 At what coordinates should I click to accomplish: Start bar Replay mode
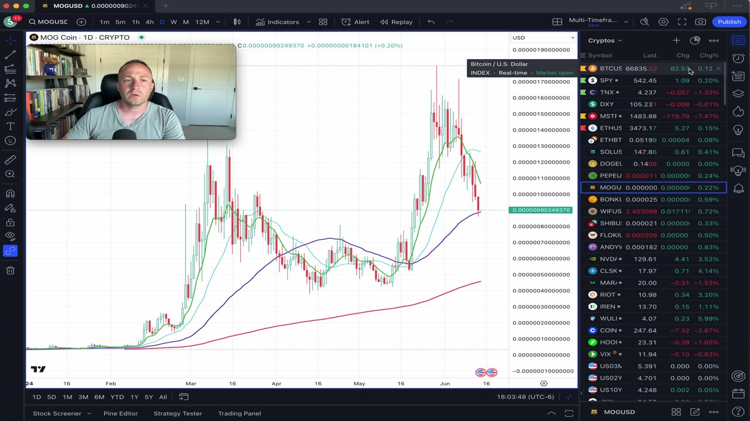click(396, 22)
